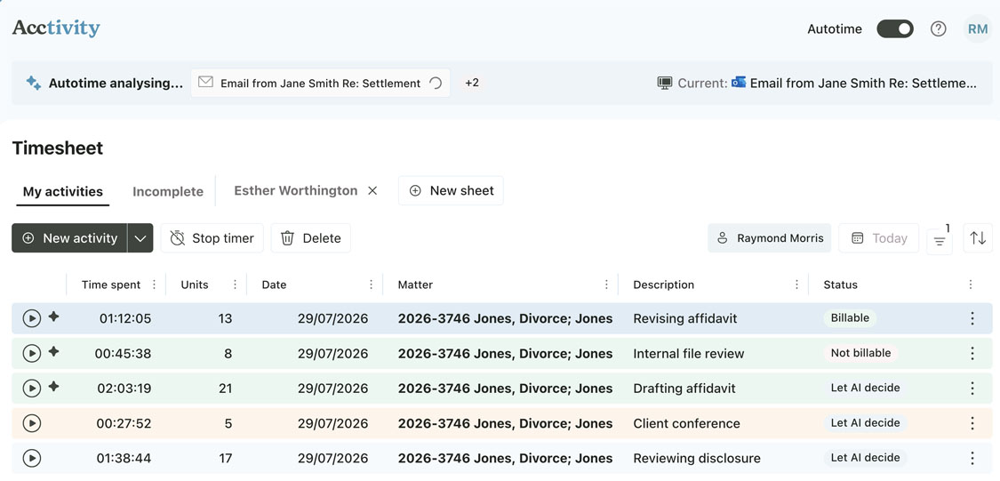The image size is (1000, 481).
Task: Click the time 01:38:44 cell
Action: click(x=124, y=458)
